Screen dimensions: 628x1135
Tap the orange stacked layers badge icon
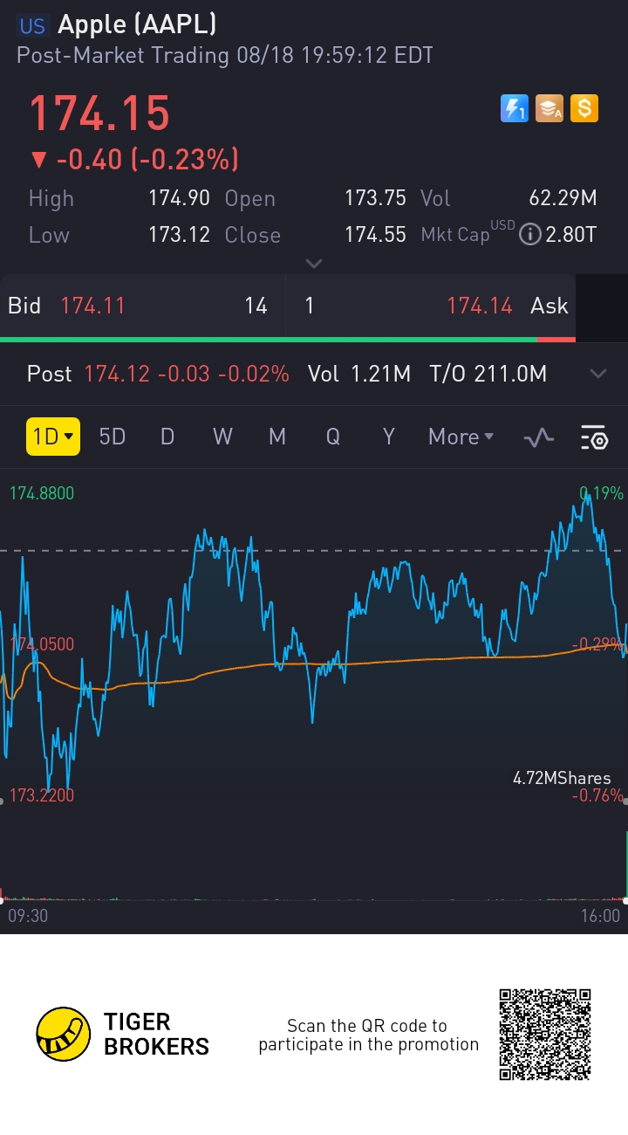tap(549, 108)
